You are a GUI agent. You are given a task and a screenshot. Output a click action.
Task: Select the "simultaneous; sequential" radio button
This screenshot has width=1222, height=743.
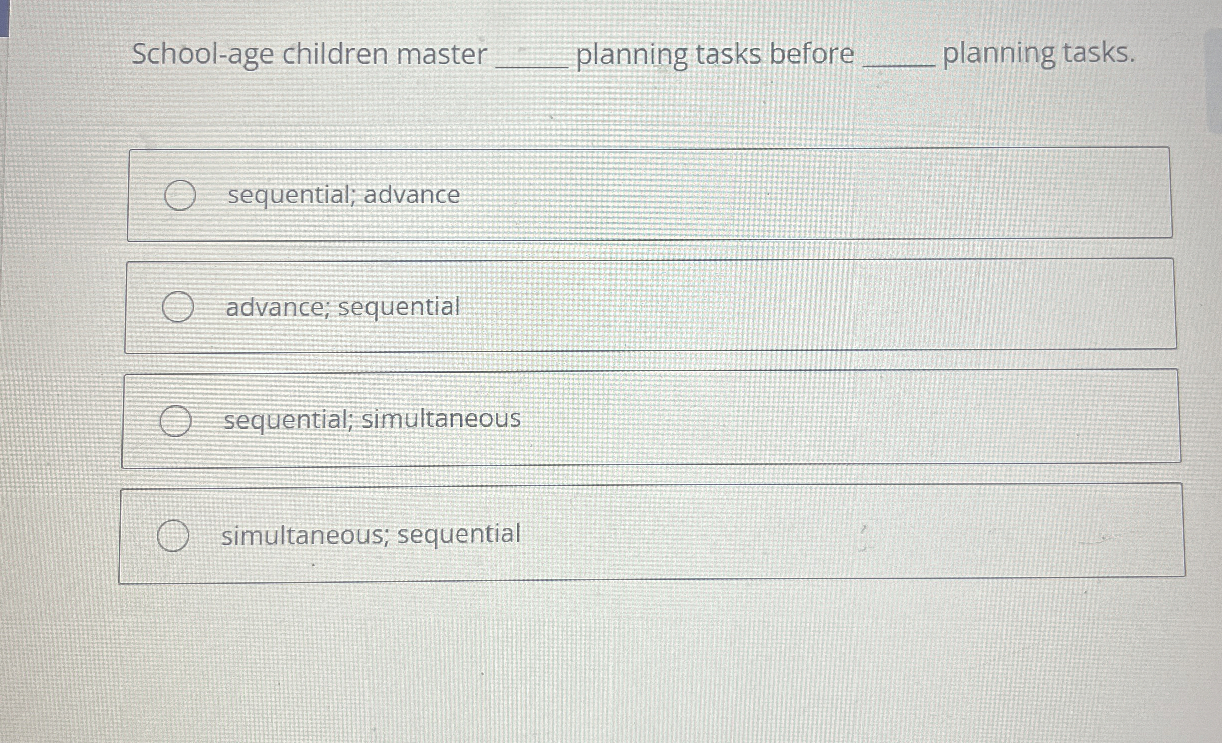coord(173,535)
